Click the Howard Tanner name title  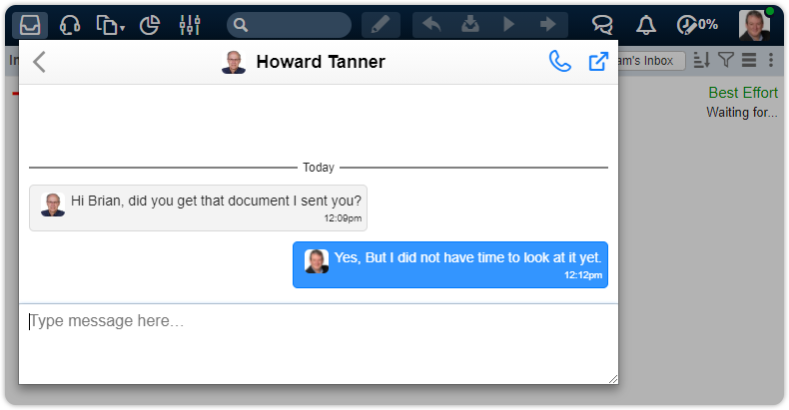(x=321, y=62)
